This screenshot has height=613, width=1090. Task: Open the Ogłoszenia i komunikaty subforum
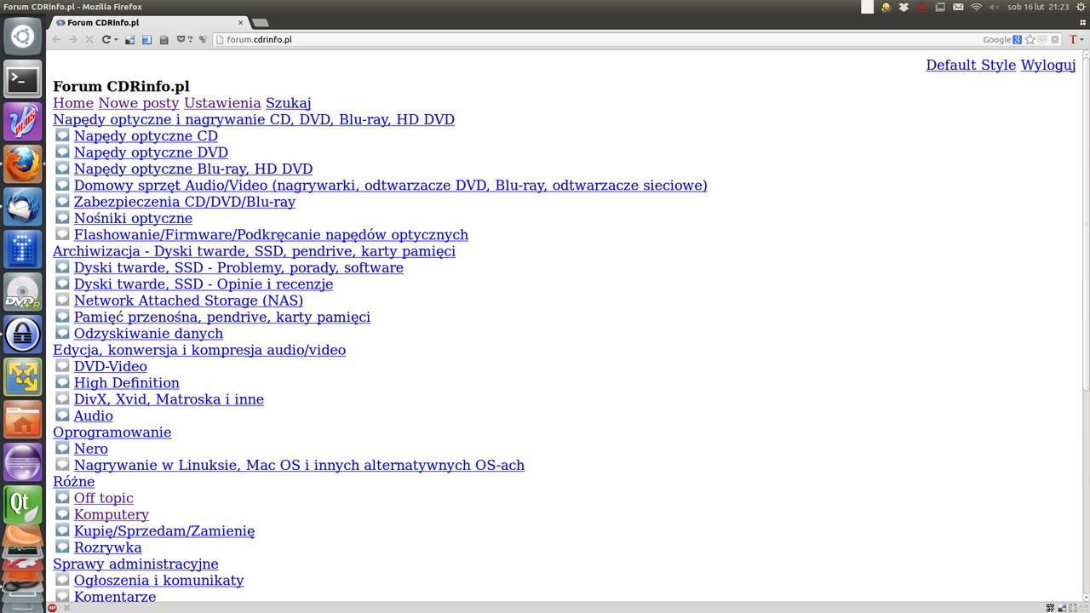coord(159,581)
